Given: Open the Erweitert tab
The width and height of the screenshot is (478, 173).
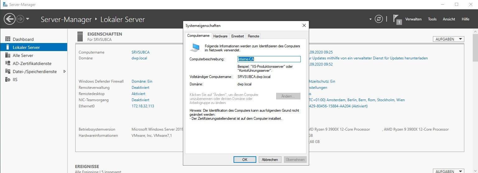Looking at the screenshot, I should [x=237, y=36].
